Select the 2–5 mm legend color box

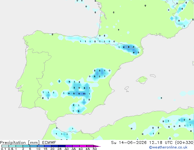[x=26, y=146]
